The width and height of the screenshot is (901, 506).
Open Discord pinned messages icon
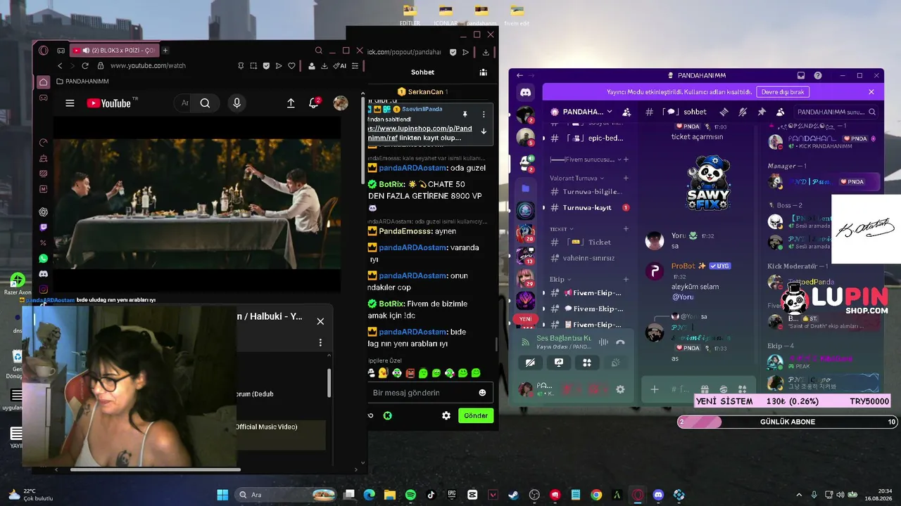761,112
